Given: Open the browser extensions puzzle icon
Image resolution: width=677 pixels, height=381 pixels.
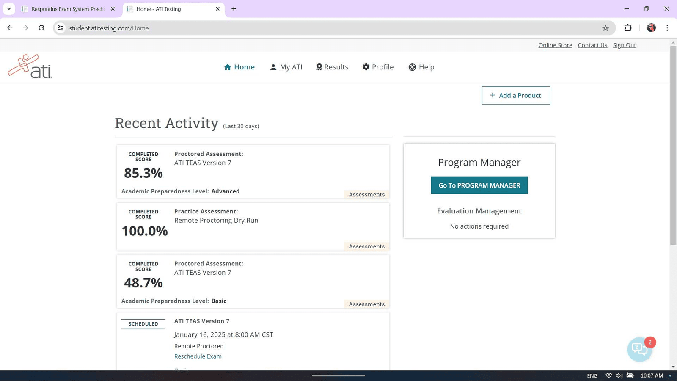Looking at the screenshot, I should coord(628,28).
